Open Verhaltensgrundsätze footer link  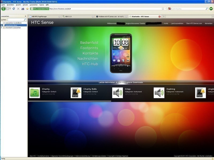coord(99,156)
